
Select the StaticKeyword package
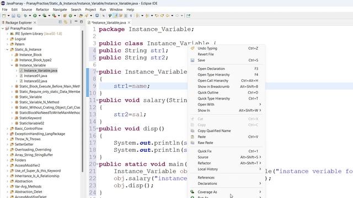tap(30, 118)
